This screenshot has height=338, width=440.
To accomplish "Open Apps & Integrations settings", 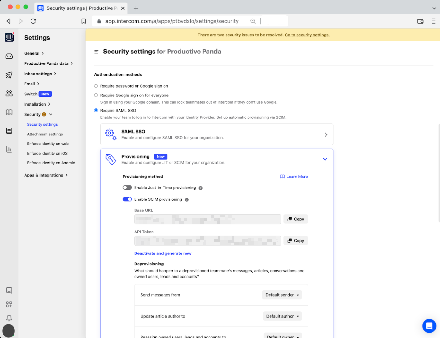I will coord(46,175).
